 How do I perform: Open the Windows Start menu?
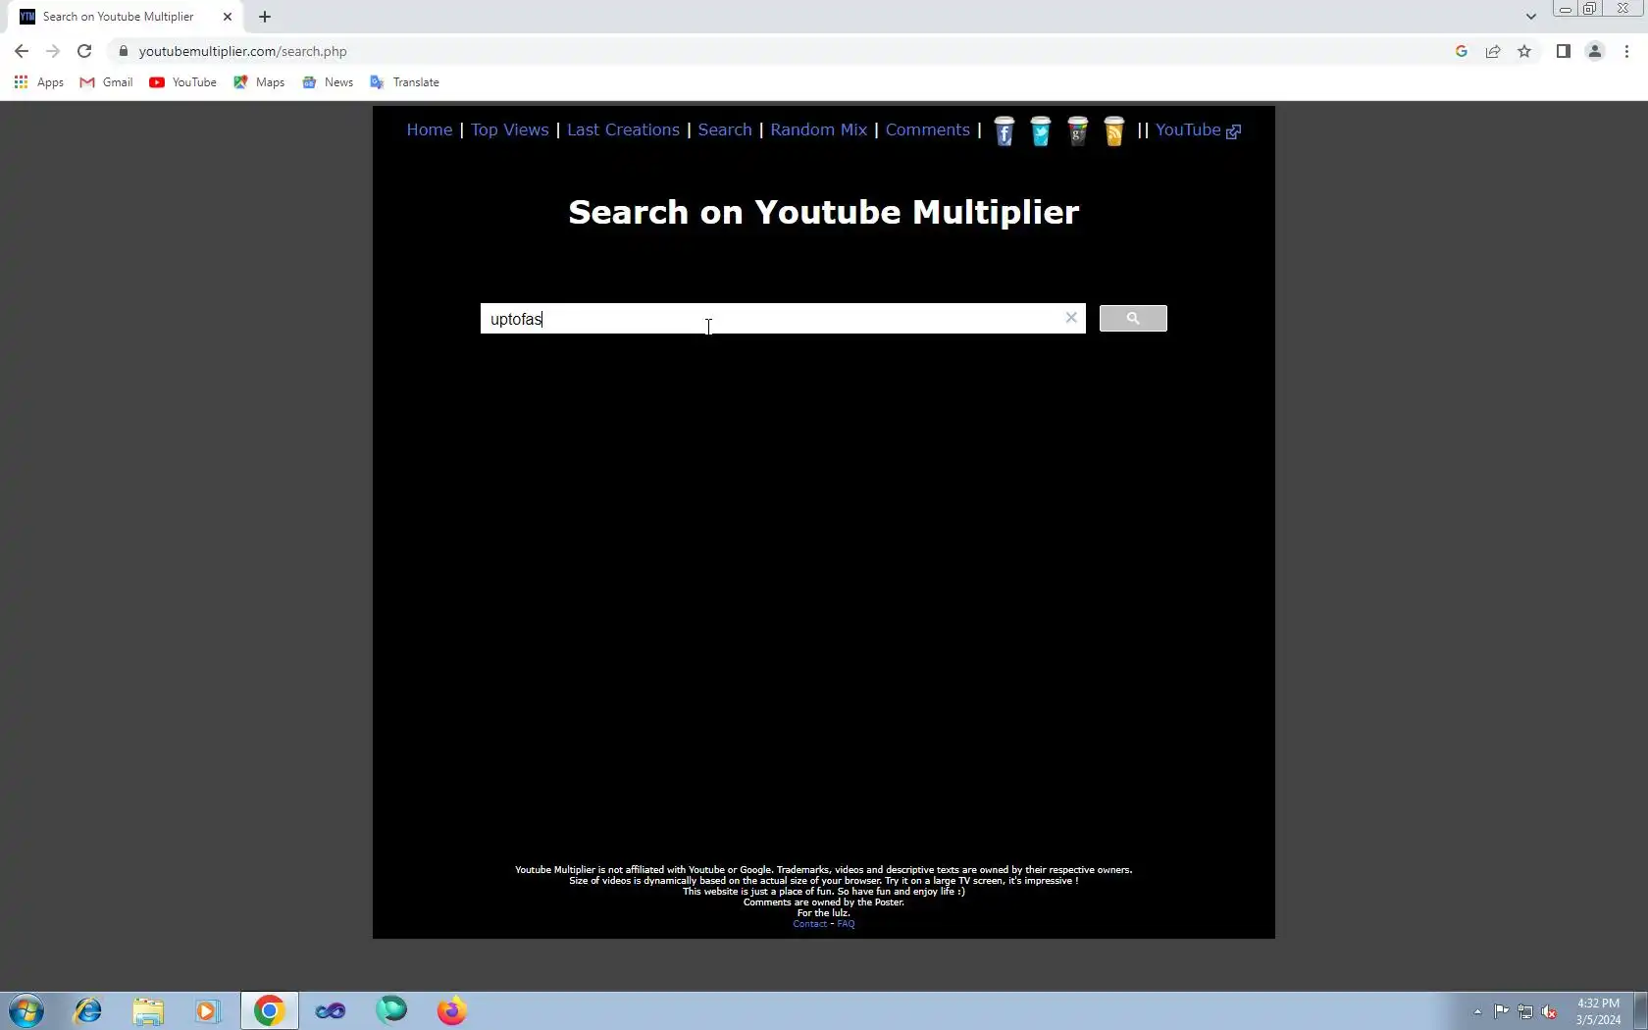click(x=26, y=1010)
